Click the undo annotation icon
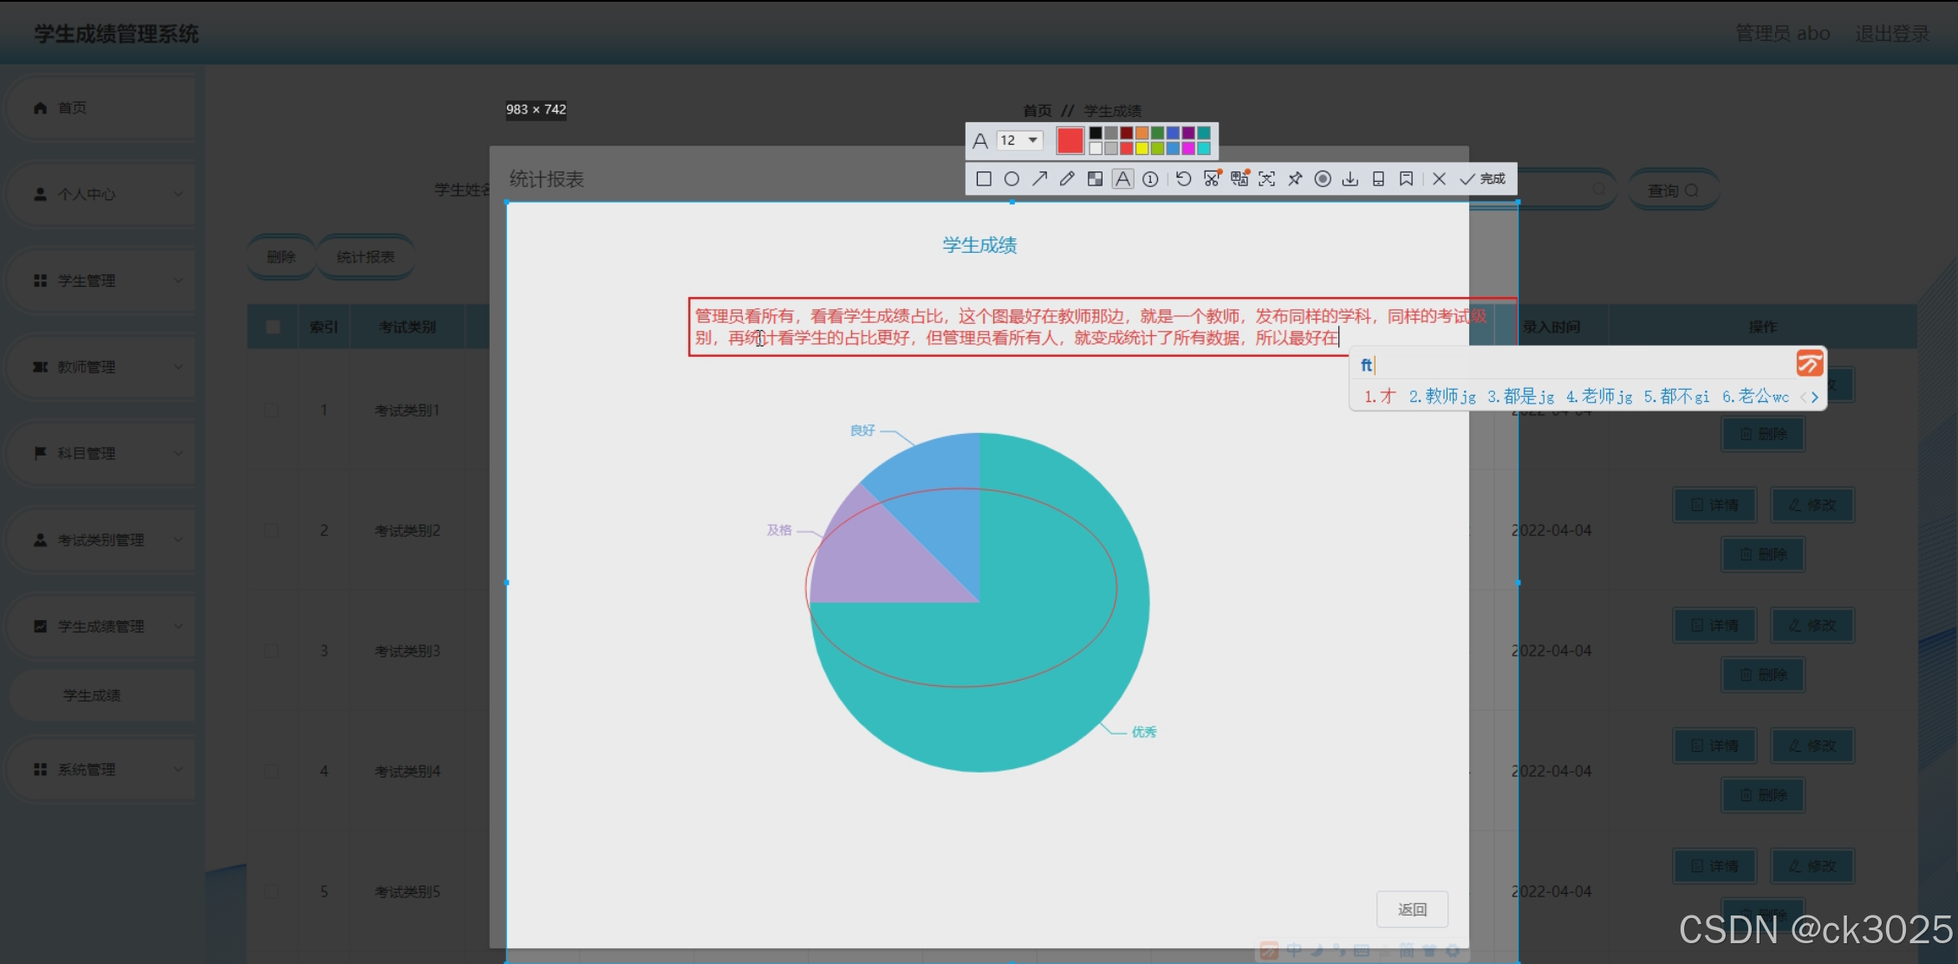This screenshot has height=964, width=1958. [1183, 179]
